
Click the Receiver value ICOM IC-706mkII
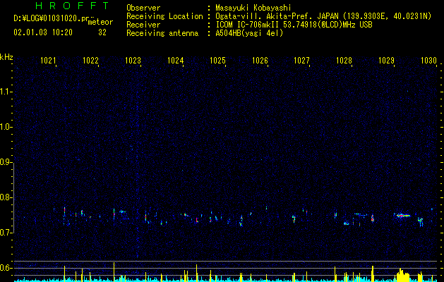[248, 25]
